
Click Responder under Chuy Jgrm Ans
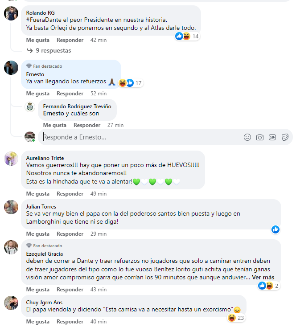point(70,322)
